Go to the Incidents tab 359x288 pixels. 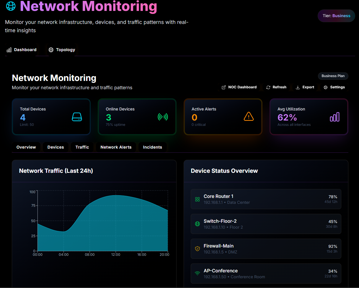point(153,147)
